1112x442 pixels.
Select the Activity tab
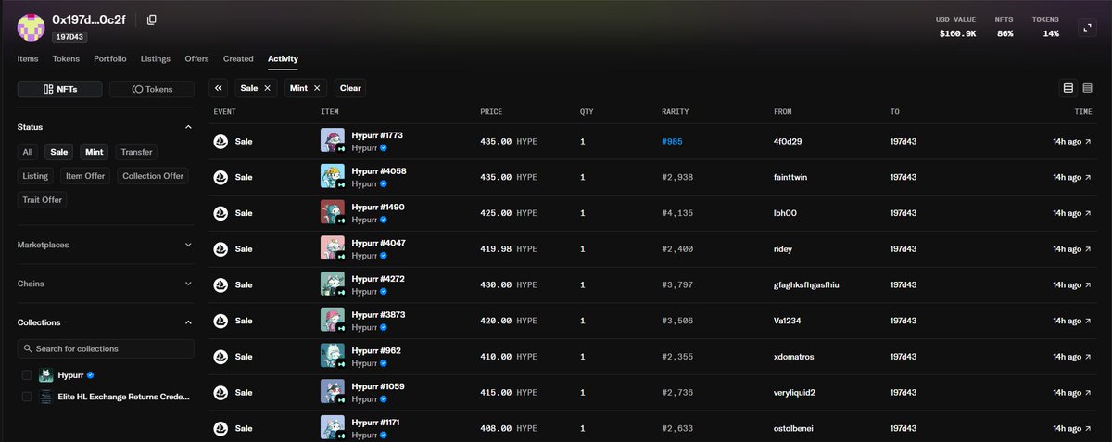click(x=283, y=58)
